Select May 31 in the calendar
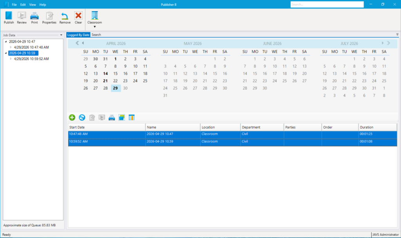Screen dimensions: 401x238 (x=165, y=96)
